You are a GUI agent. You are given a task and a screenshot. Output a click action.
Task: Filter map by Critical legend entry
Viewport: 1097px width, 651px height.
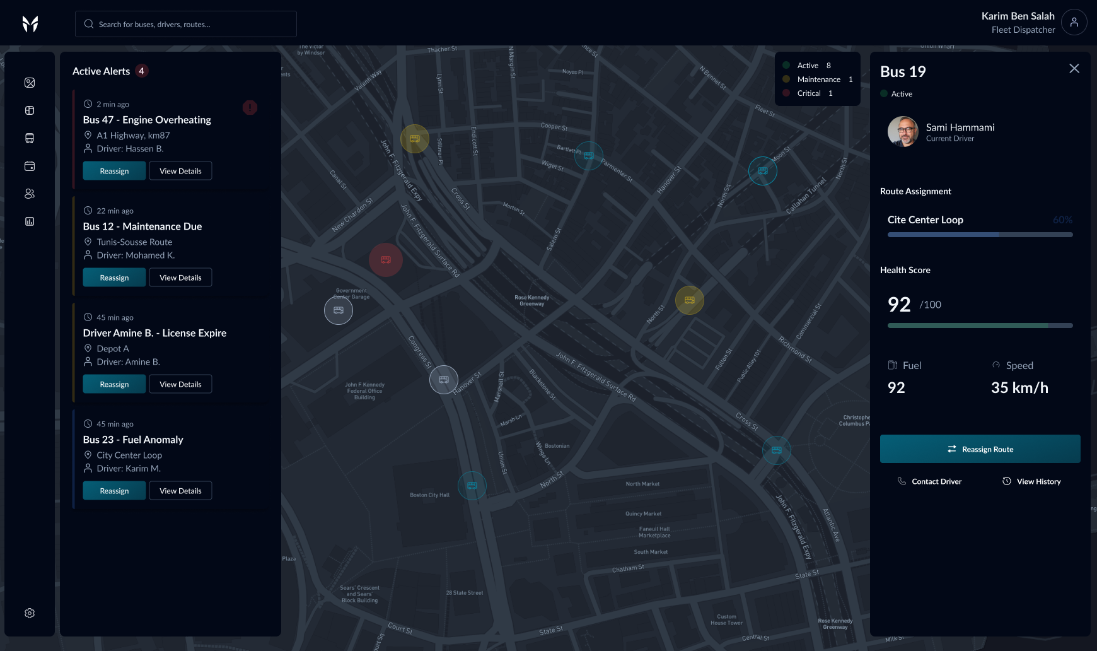point(808,93)
